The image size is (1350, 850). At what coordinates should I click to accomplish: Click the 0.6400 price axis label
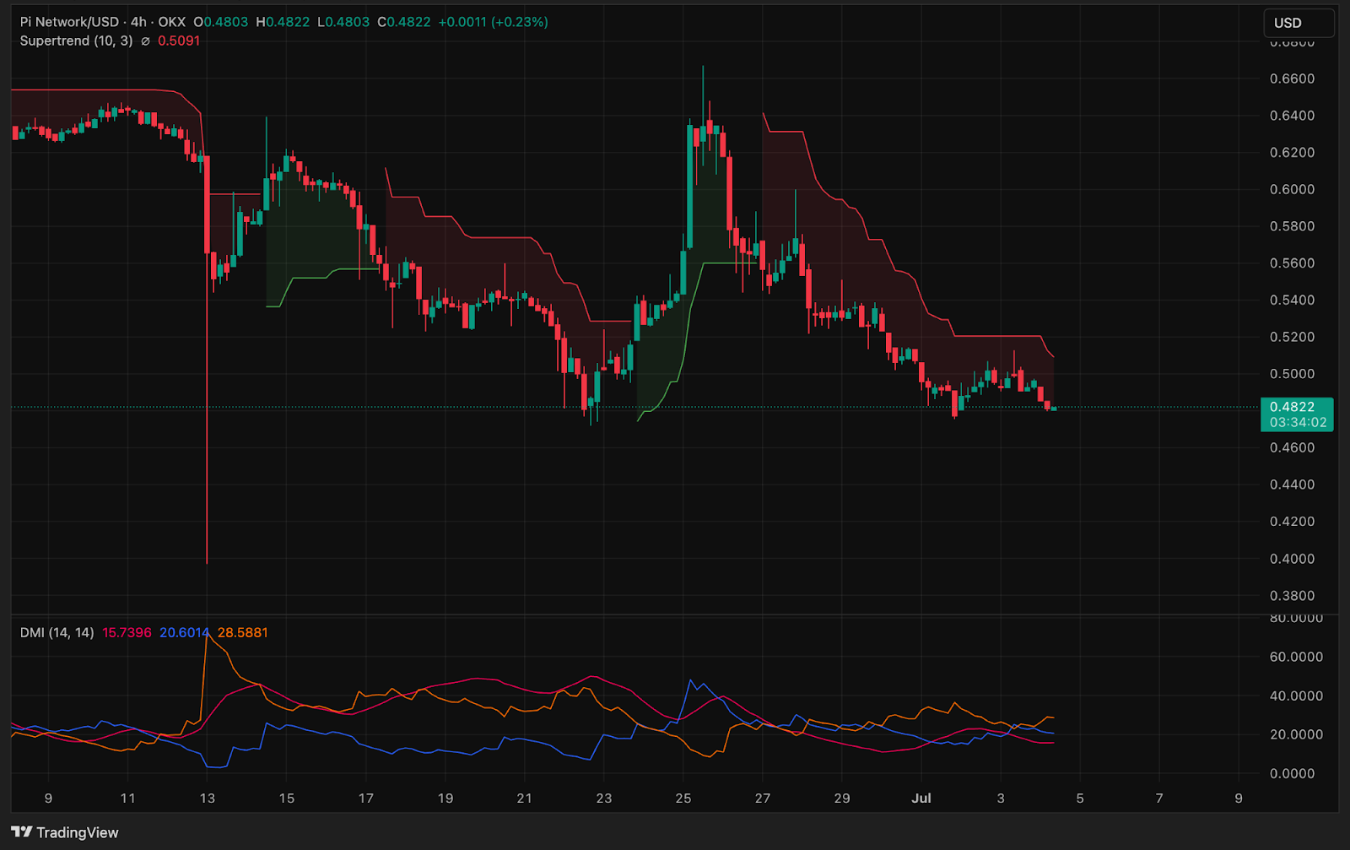[x=1292, y=116]
